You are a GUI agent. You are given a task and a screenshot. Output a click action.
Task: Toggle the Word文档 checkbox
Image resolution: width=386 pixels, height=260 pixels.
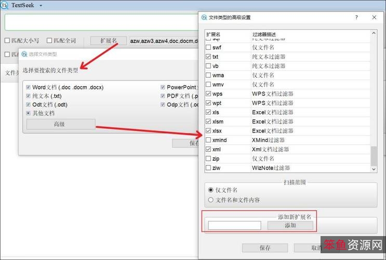[x=28, y=87]
